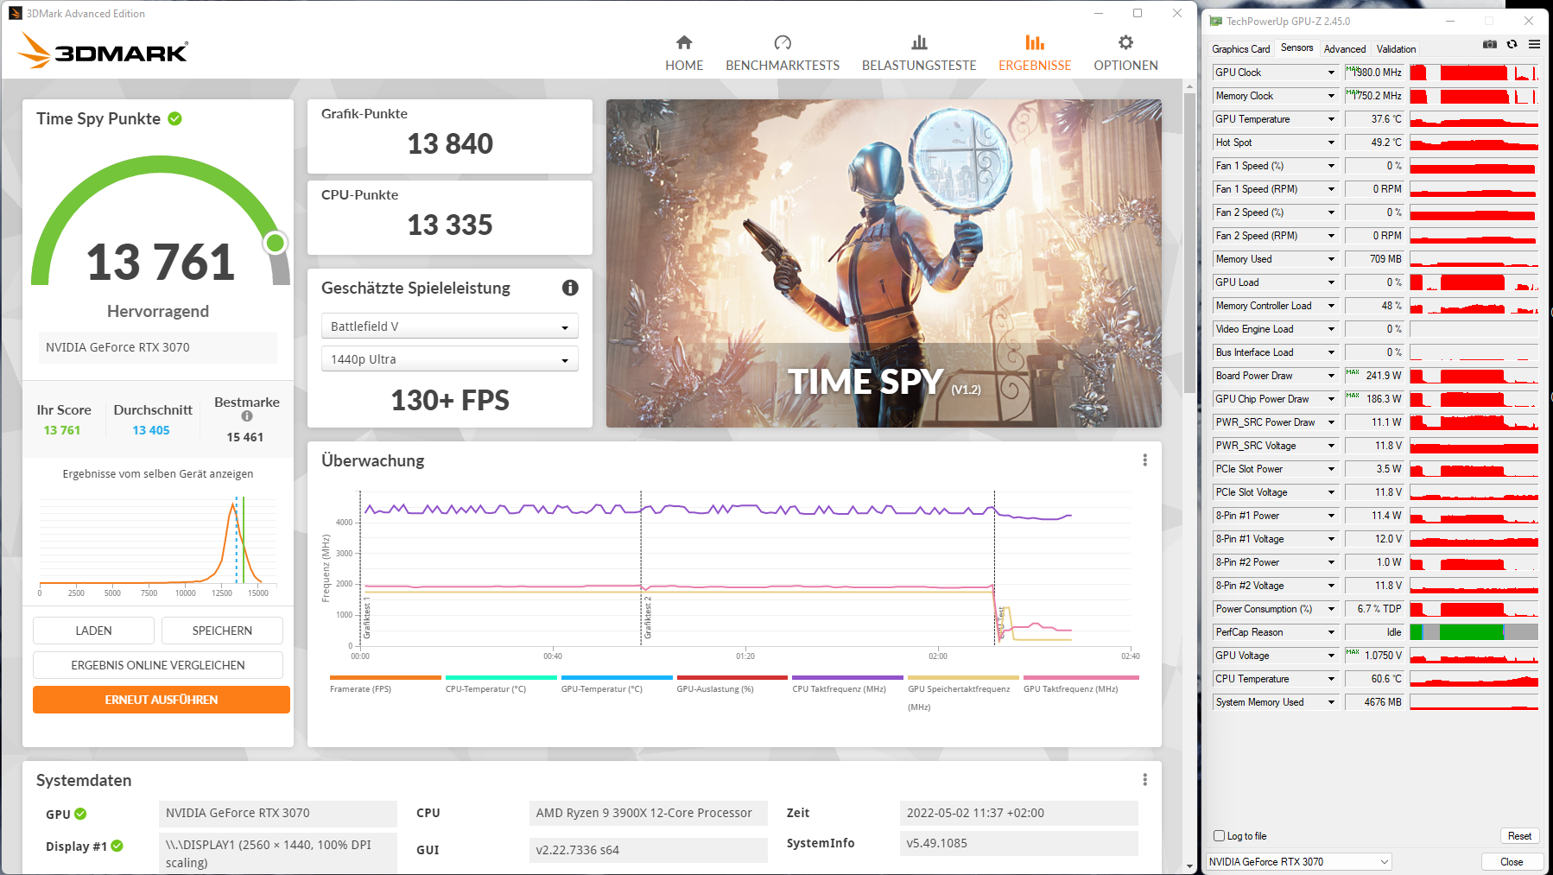The image size is (1553, 875).
Task: Click ERGEBNIS ONLINE VERGLEICHEN button
Action: tap(158, 665)
